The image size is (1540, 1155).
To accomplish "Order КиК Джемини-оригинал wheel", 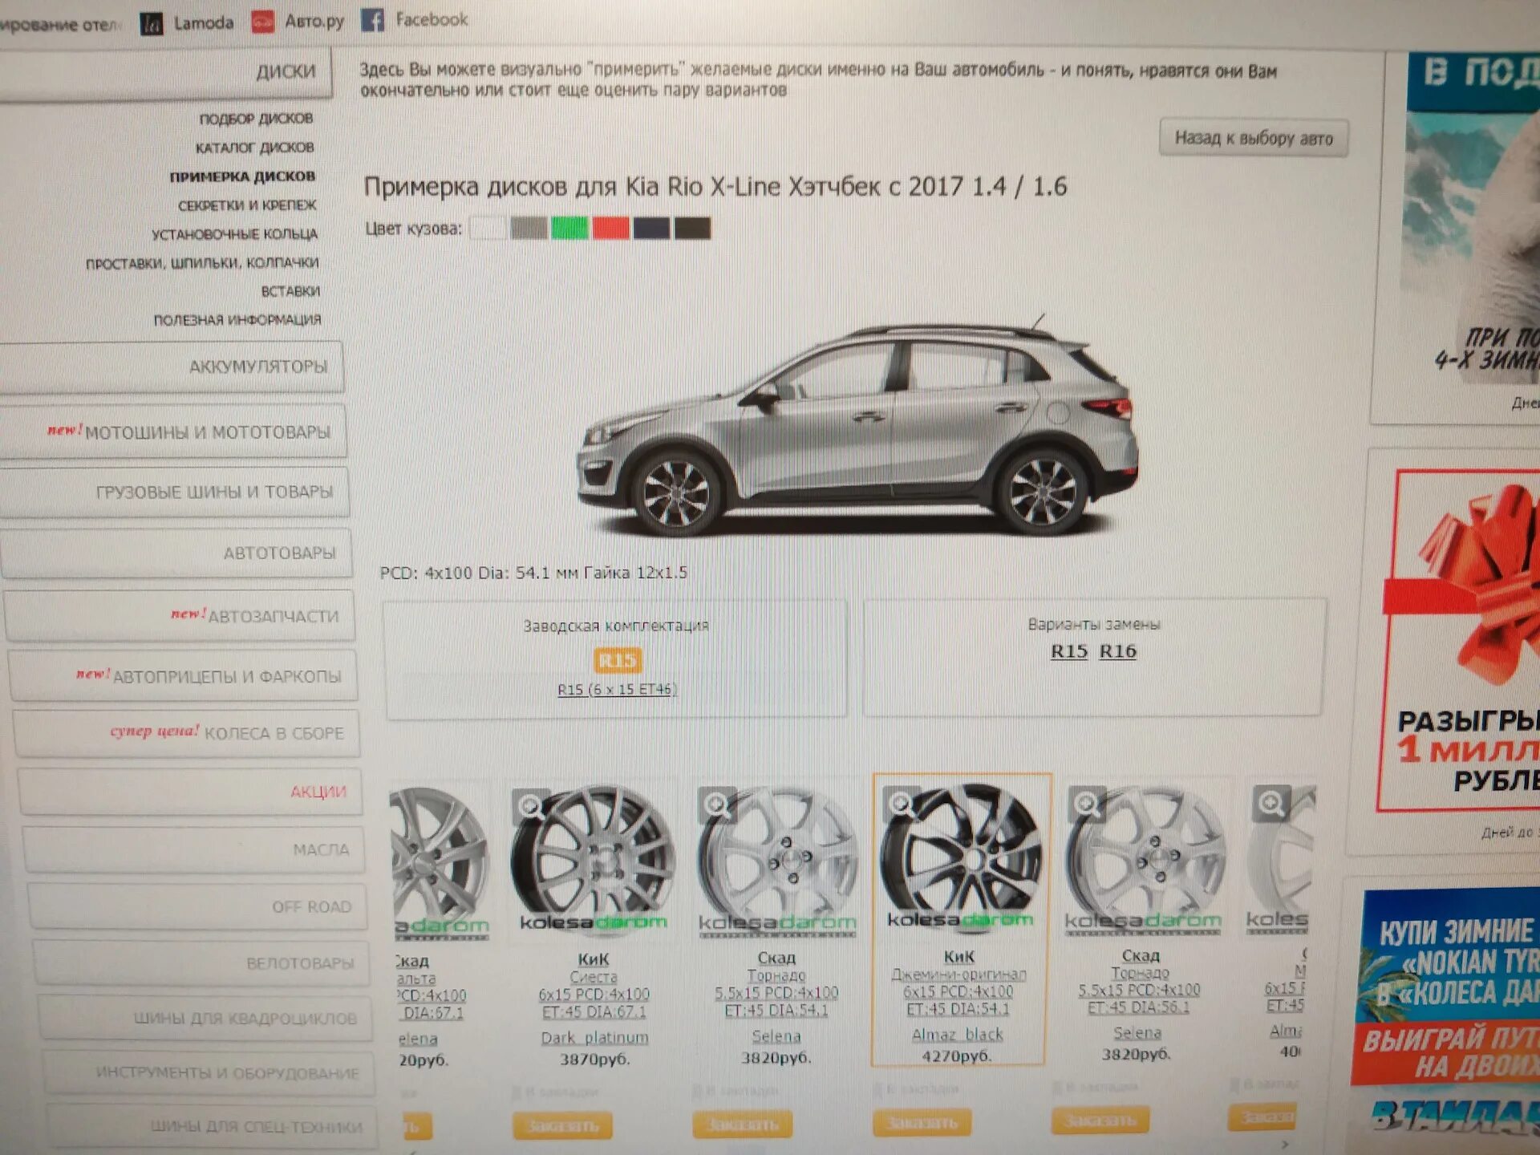I will click(x=922, y=1122).
